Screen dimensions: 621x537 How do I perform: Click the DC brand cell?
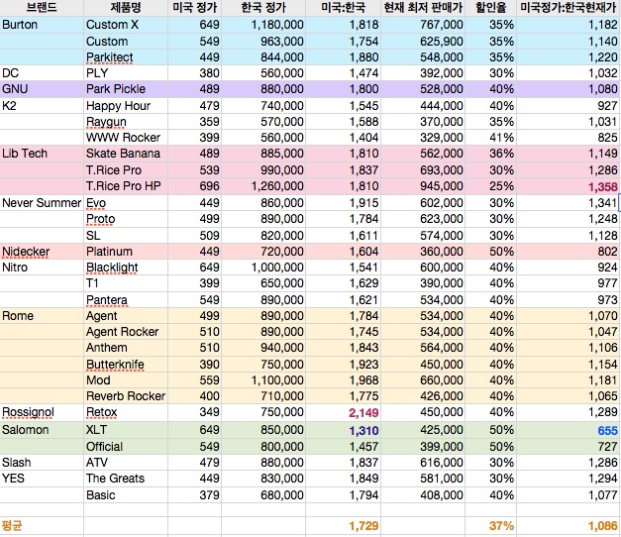coord(42,73)
